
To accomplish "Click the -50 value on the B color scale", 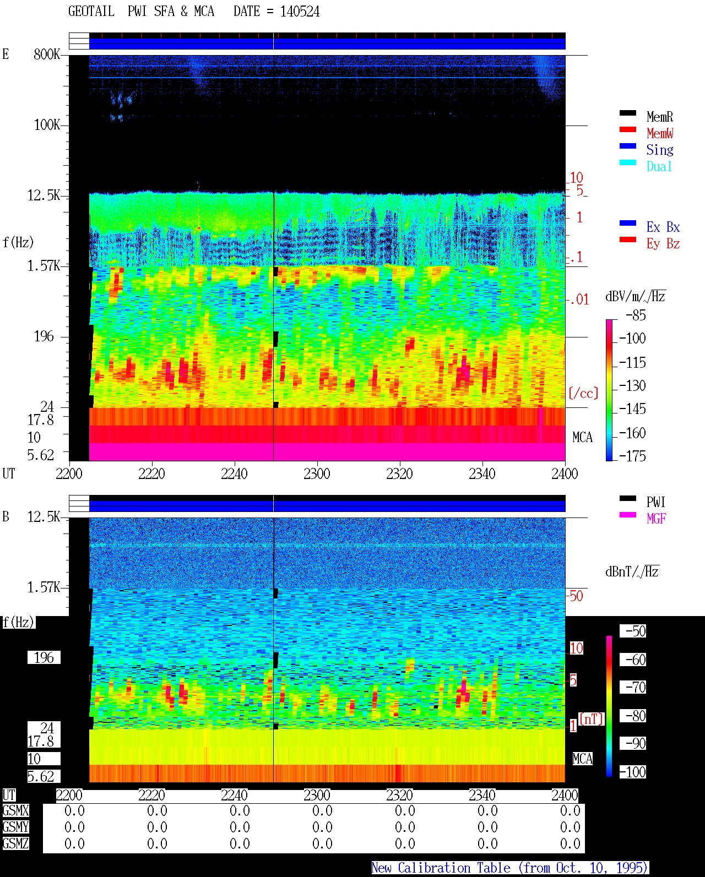I will [x=636, y=631].
